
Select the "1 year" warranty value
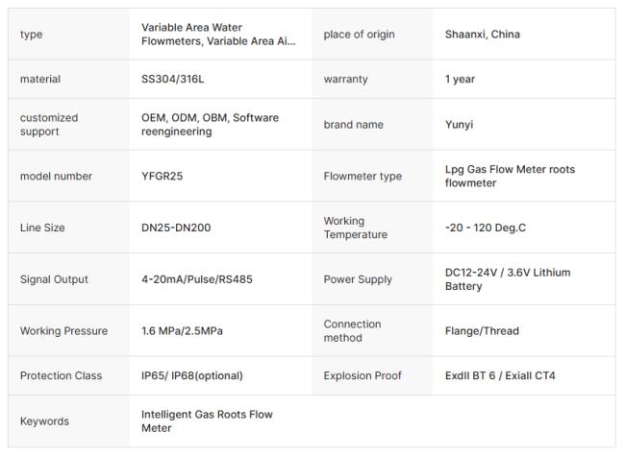(460, 79)
